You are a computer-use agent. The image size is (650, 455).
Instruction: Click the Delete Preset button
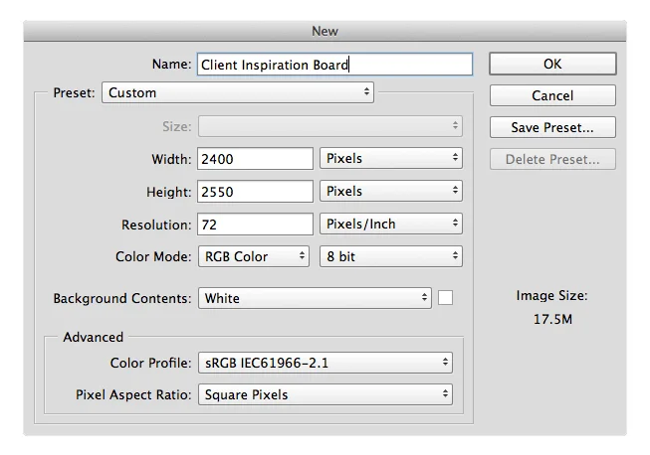click(552, 159)
